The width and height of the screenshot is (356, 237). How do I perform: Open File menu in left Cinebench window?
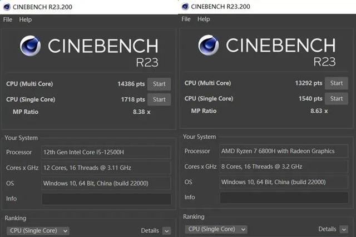pyautogui.click(x=8, y=20)
